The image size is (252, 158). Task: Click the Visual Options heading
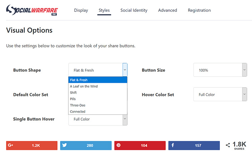coord(29,30)
